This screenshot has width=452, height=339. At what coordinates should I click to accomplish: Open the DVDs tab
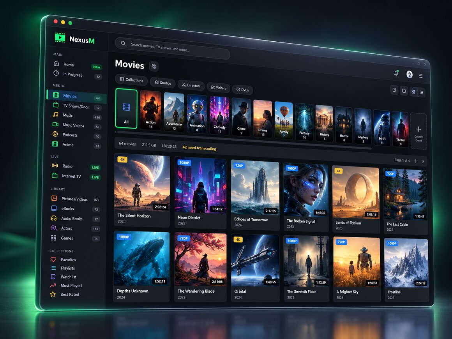(x=243, y=90)
